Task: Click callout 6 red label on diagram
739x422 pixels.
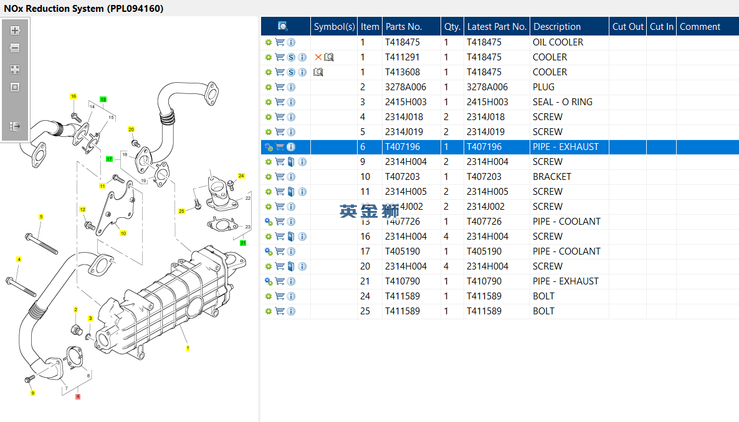Action: (78, 396)
